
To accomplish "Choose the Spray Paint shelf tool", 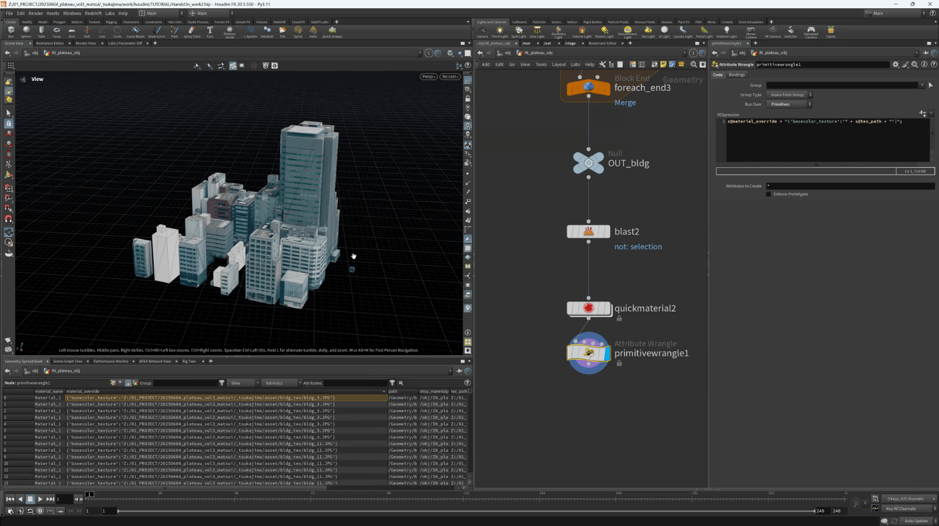I will (x=191, y=31).
